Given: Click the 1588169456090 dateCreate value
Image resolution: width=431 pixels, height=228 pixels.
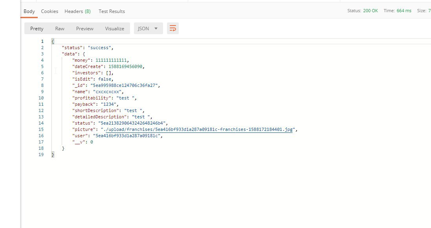Looking at the screenshot, I should point(125,66).
